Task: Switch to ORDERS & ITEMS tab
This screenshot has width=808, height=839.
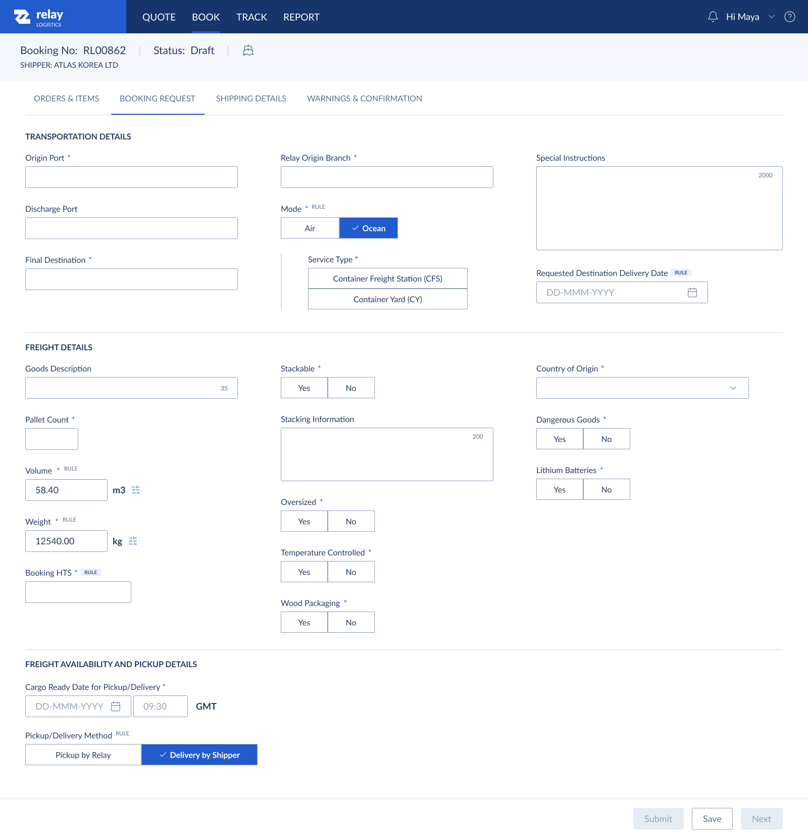Action: tap(67, 99)
